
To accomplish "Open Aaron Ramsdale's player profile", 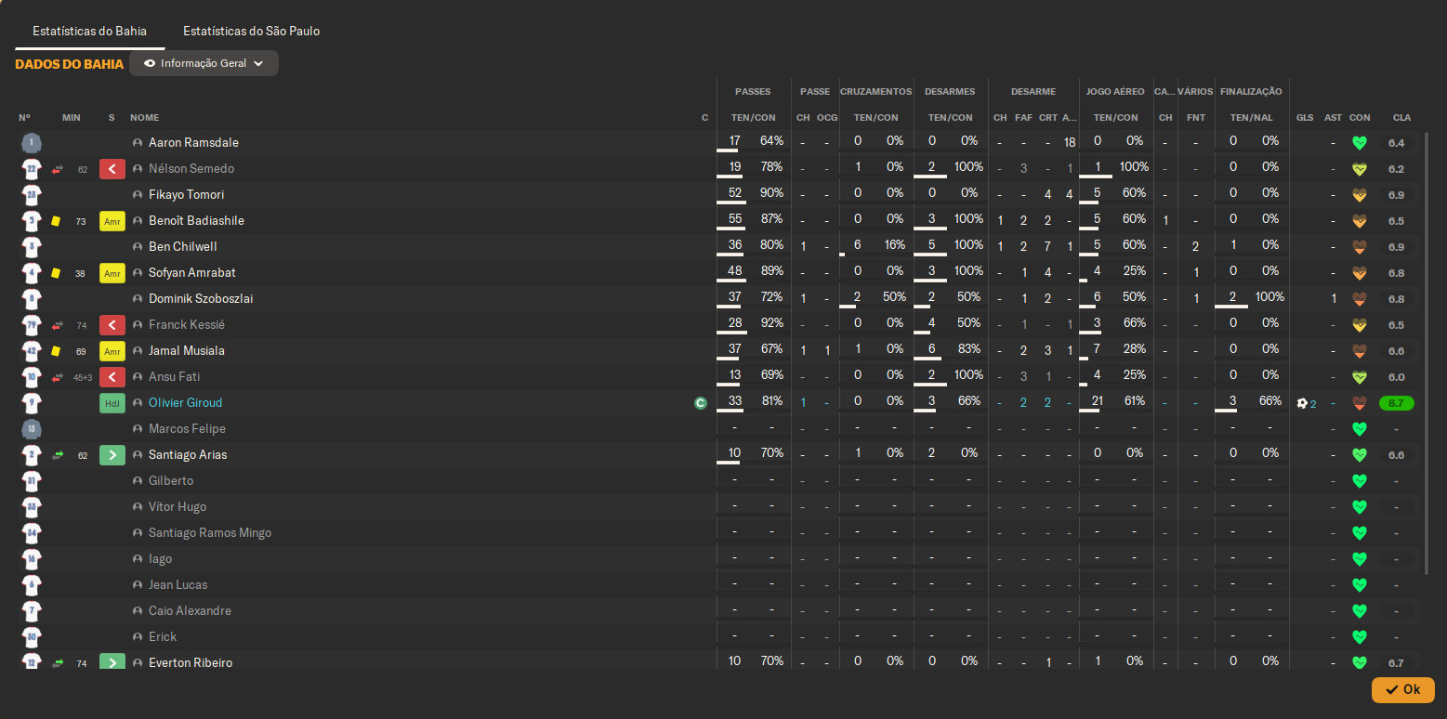I will click(193, 143).
